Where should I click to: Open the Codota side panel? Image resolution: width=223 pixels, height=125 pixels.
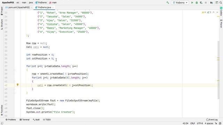tap(221, 11)
